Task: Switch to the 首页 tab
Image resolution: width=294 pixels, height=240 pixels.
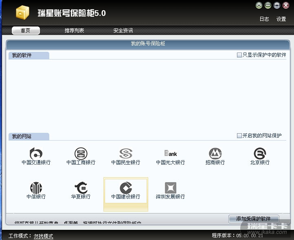Action: click(x=26, y=31)
